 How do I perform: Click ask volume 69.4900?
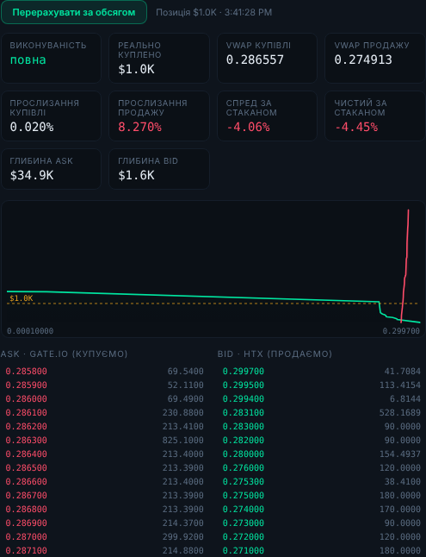coord(186,399)
